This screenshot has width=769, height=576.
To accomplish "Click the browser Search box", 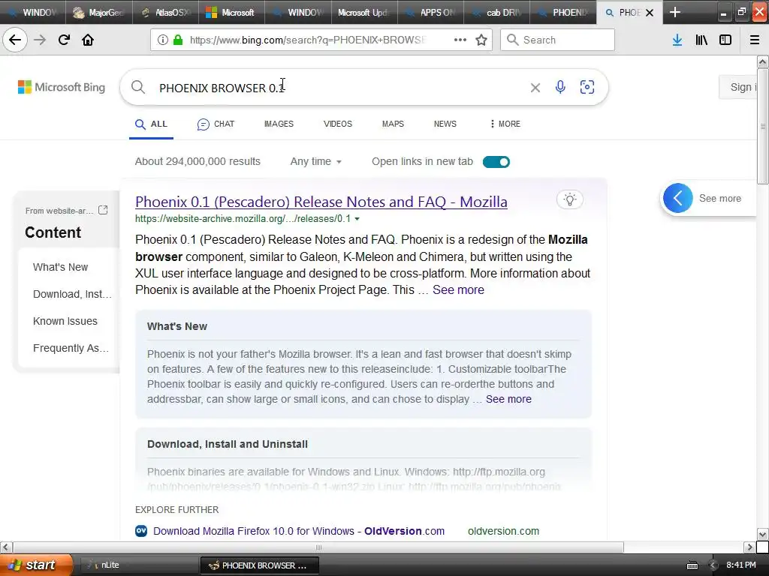I will pyautogui.click(x=557, y=40).
